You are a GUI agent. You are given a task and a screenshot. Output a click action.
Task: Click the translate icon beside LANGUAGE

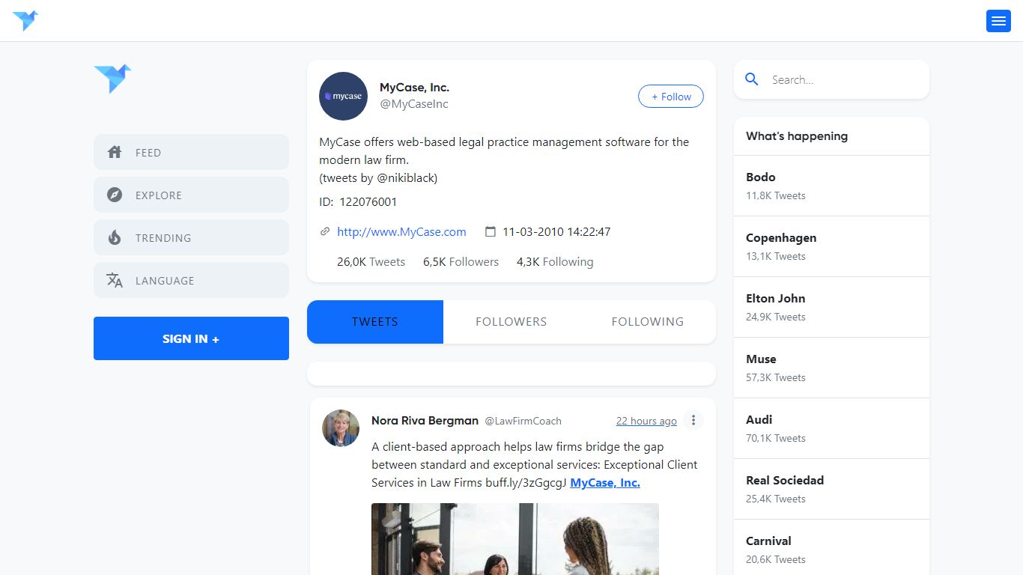(x=115, y=280)
